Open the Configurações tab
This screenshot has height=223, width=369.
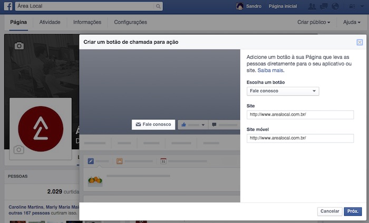click(x=130, y=23)
